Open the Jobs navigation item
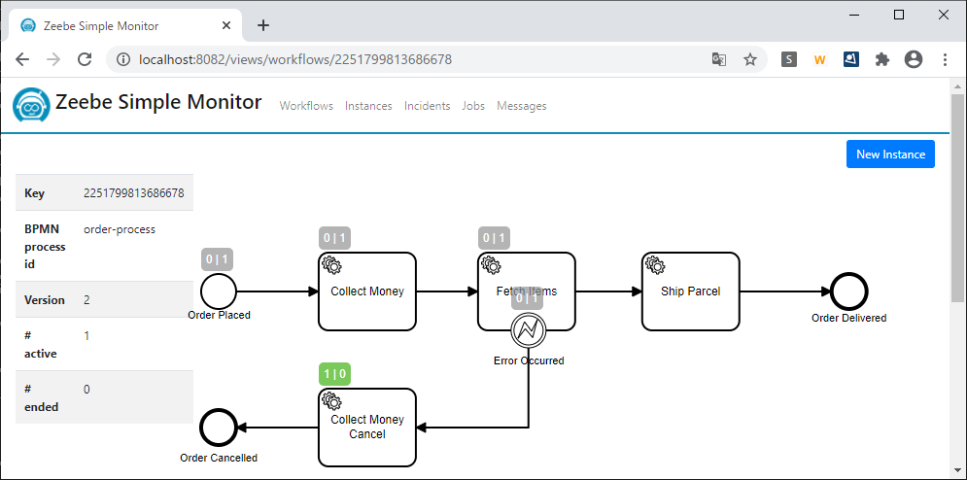Screen dimensions: 967x480 [x=473, y=106]
